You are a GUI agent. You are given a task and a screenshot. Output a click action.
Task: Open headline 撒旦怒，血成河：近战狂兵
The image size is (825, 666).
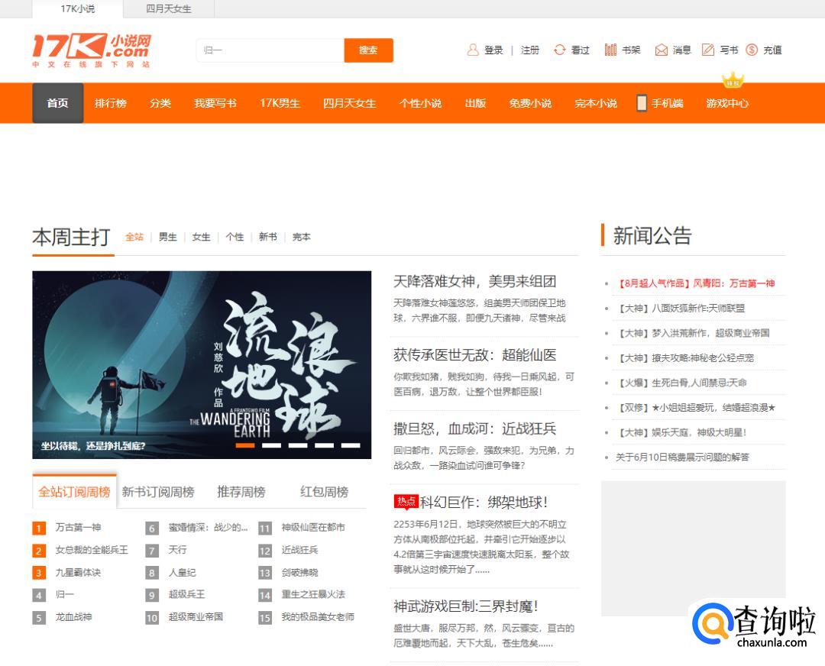tap(474, 428)
